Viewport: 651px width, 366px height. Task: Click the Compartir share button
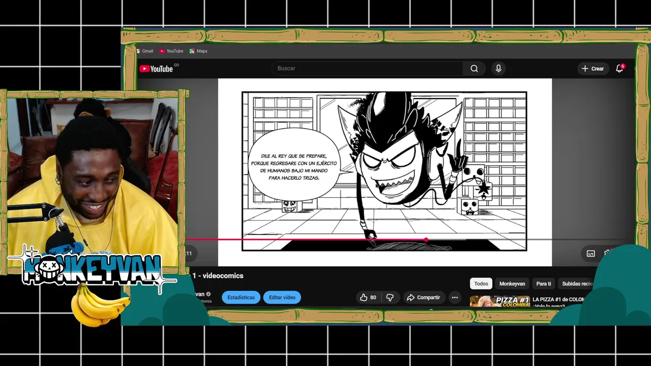click(424, 297)
